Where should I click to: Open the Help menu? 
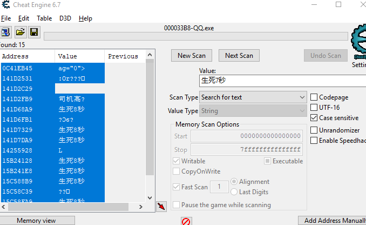[85, 18]
